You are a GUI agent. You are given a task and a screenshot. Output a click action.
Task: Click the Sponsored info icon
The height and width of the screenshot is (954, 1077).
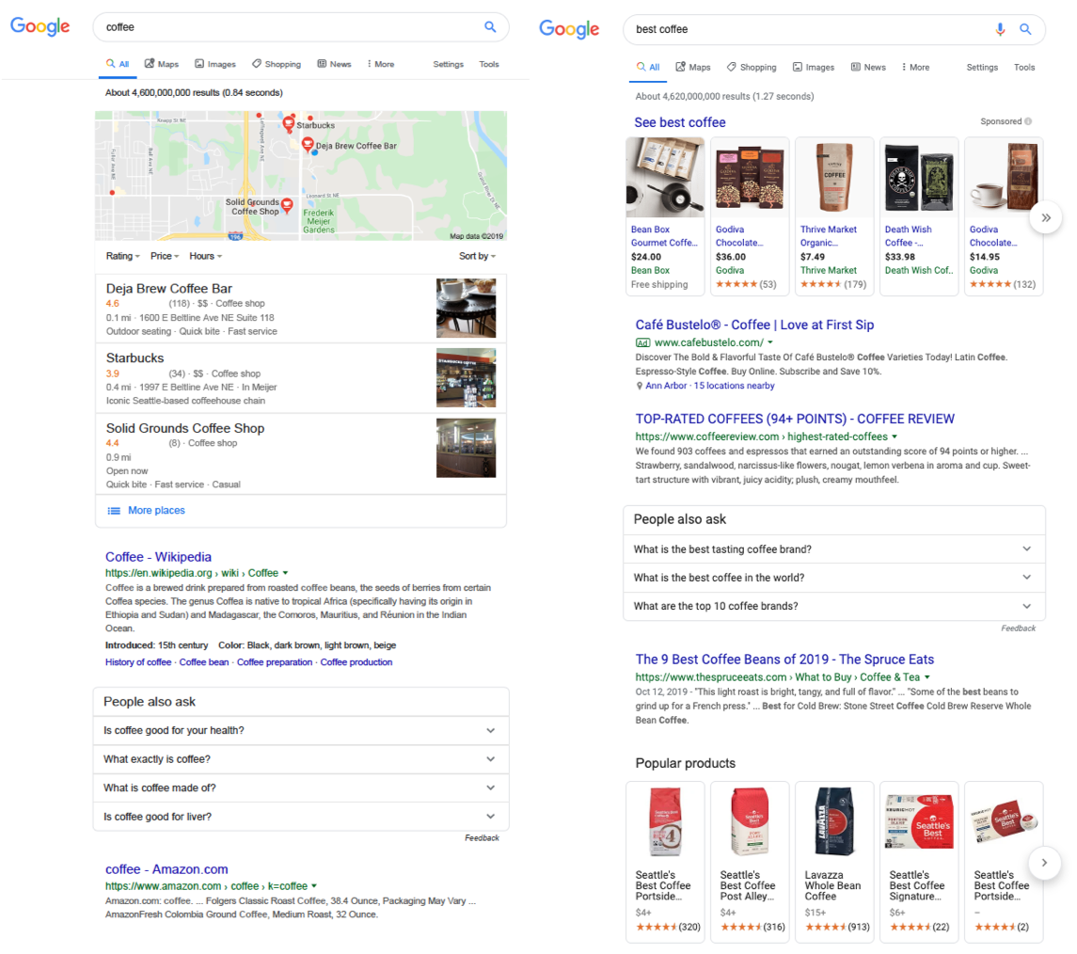click(1028, 121)
